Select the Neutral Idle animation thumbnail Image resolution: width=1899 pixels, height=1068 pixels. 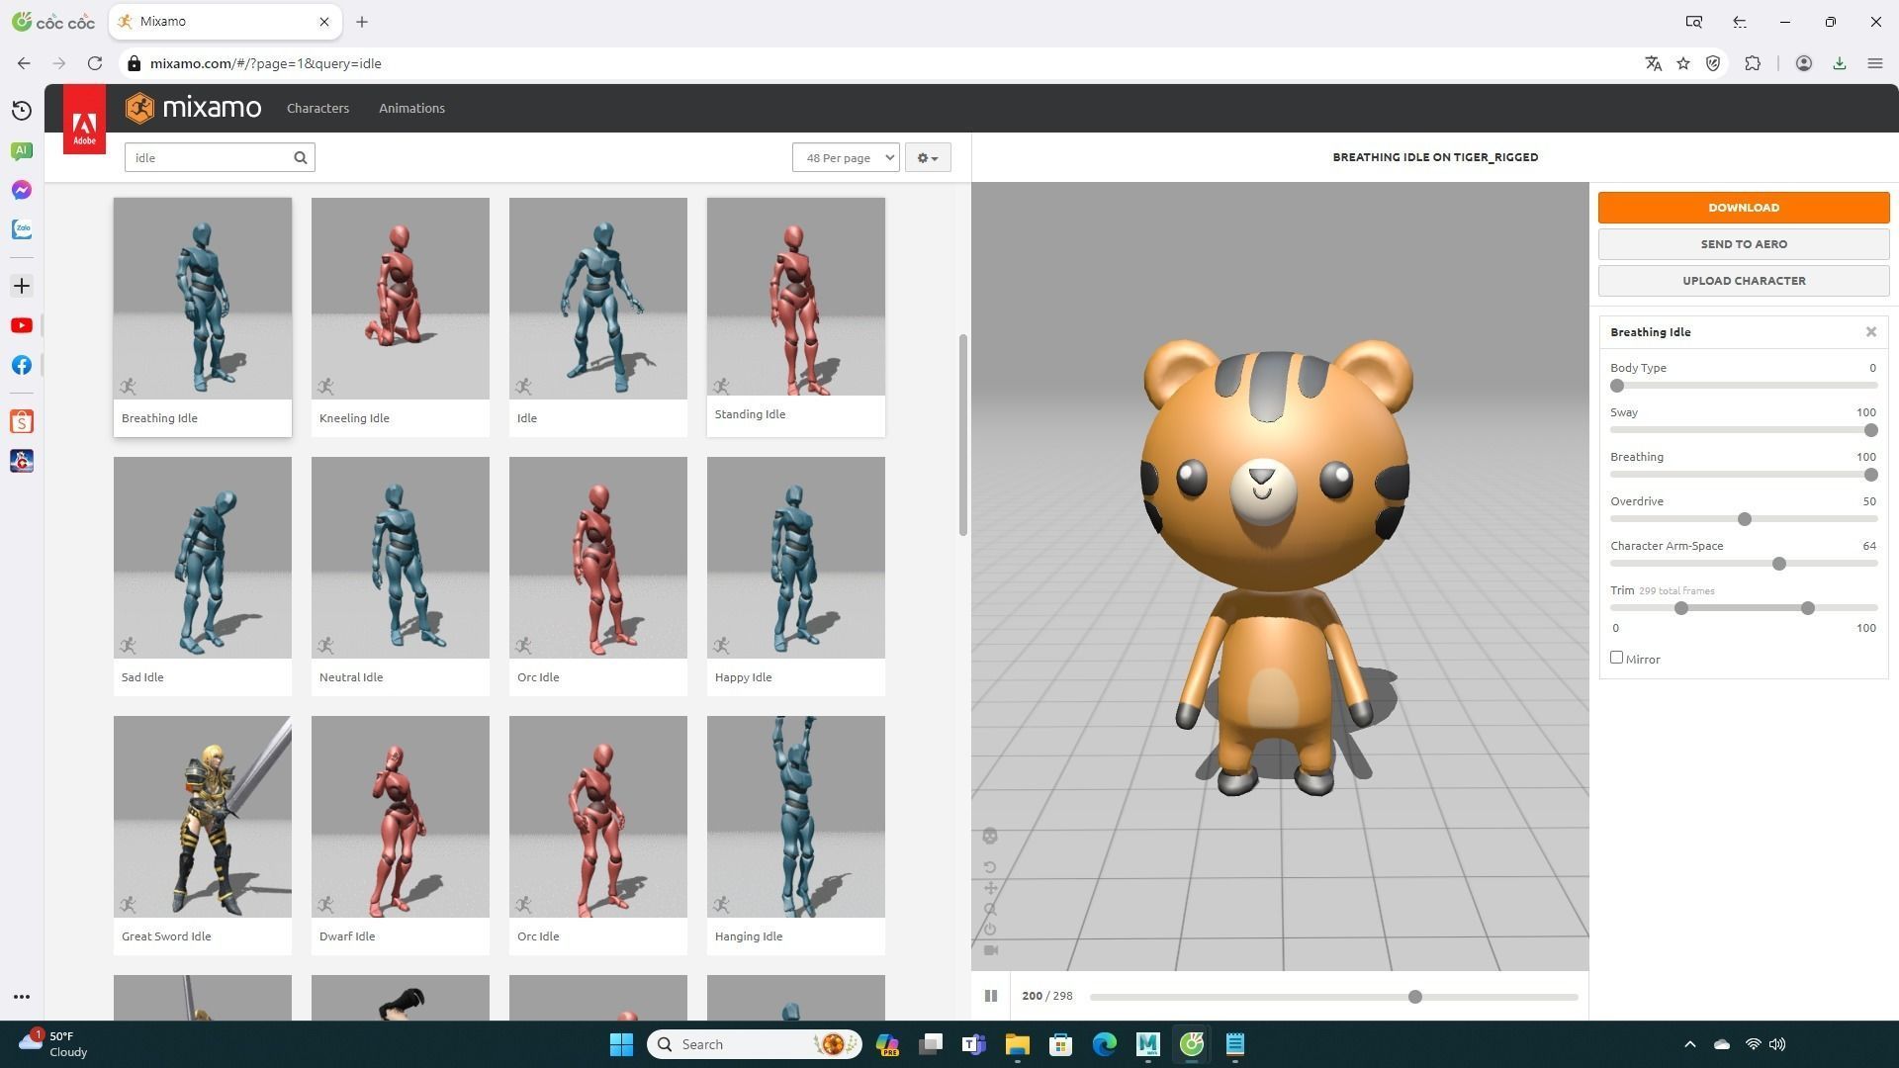401,558
